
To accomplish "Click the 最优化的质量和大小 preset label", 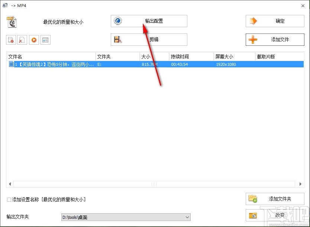I will coord(63,22).
